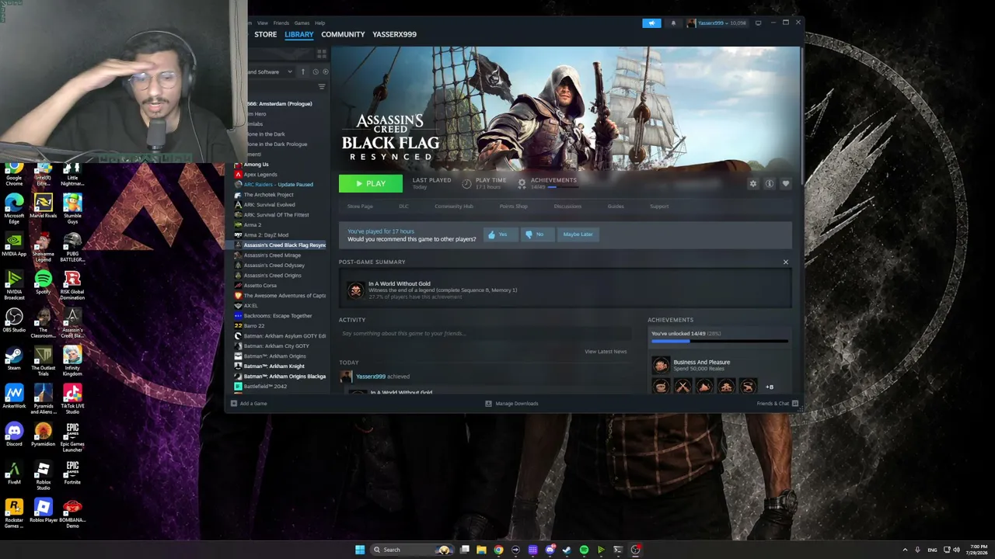Open the Points Shop link
The height and width of the screenshot is (559, 995).
(x=513, y=207)
